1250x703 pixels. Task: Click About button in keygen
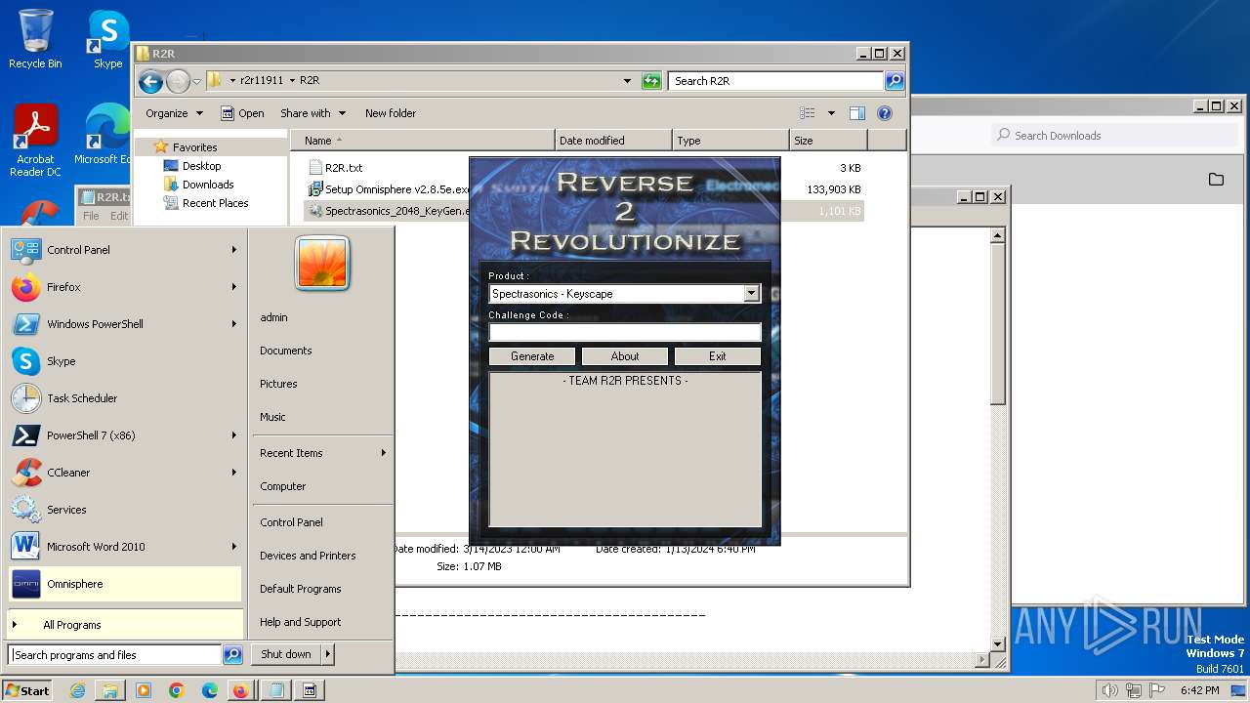pos(625,356)
